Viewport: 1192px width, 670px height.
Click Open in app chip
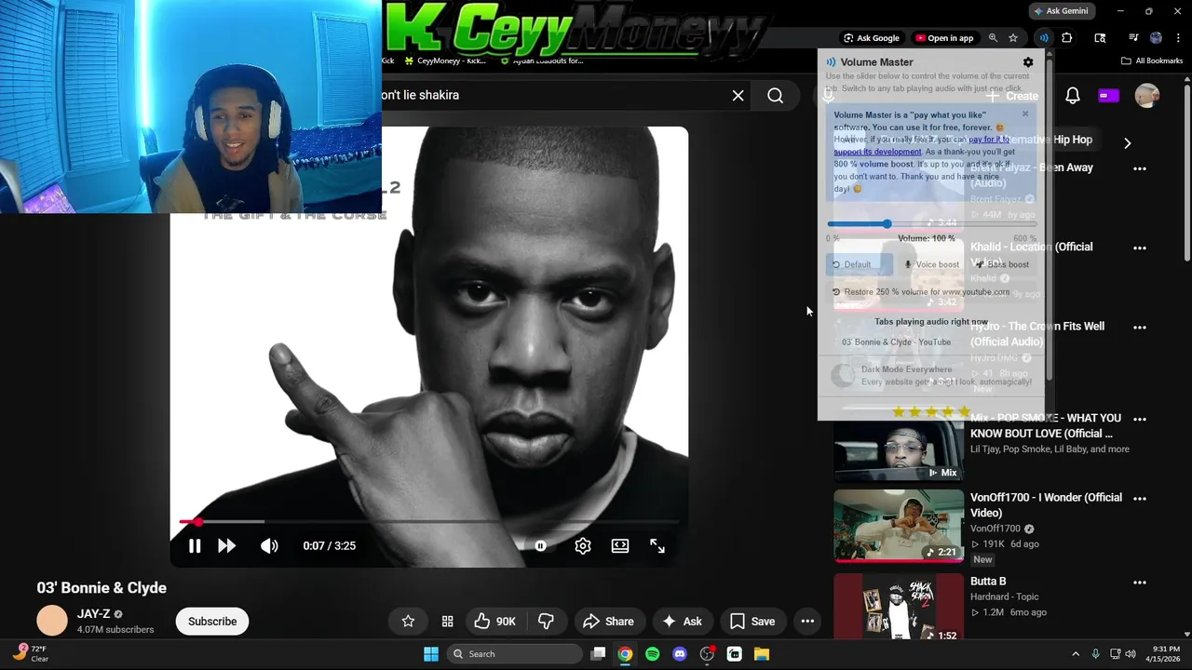(x=944, y=38)
